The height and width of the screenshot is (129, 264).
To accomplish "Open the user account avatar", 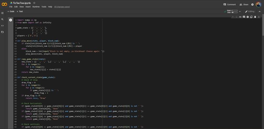I will (x=258, y=5).
